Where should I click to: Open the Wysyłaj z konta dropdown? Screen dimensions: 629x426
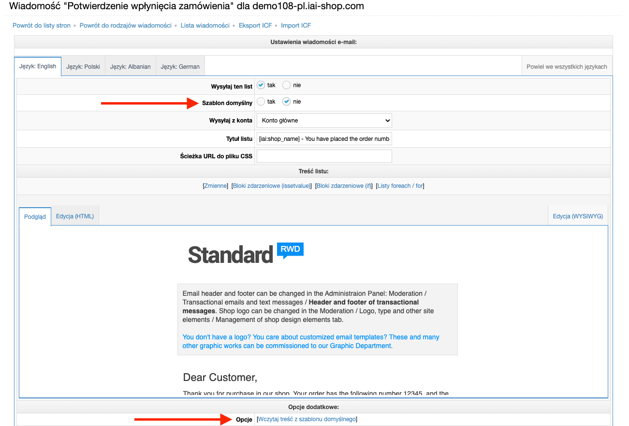click(x=324, y=120)
